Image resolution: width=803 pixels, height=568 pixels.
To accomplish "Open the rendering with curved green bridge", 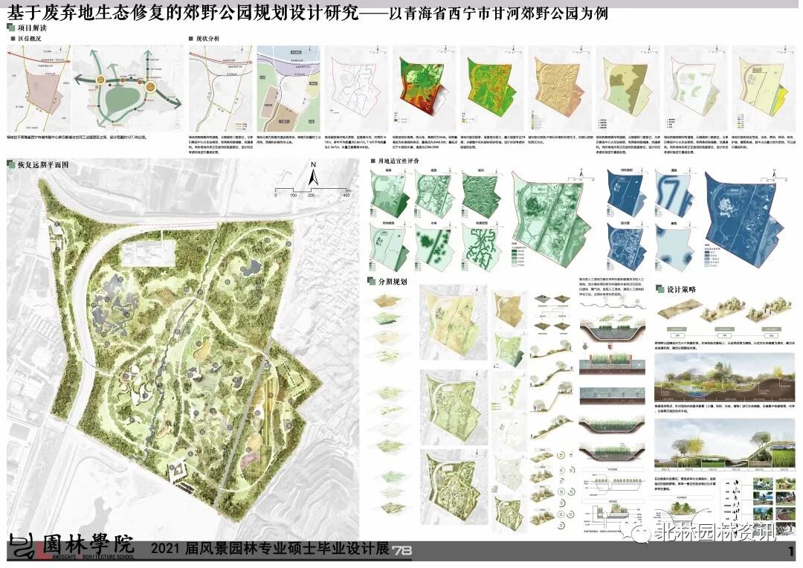I will (725, 444).
